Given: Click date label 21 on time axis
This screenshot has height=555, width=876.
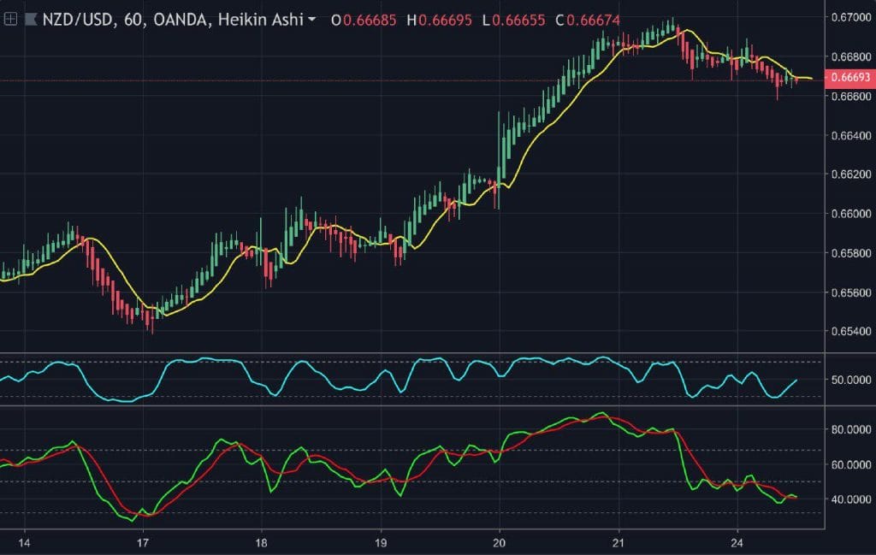Looking at the screenshot, I should tap(618, 543).
